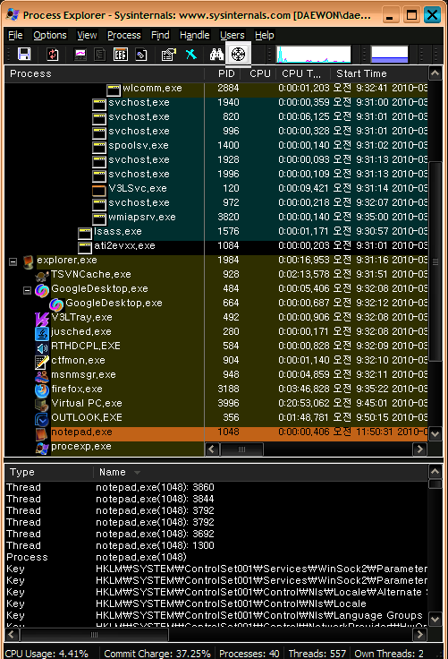
Task: Sort by the CPU column header
Action: pos(258,73)
